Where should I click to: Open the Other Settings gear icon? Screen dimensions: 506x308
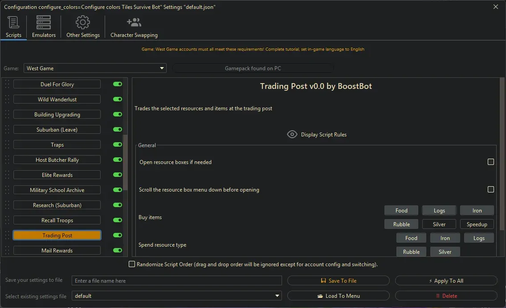pyautogui.click(x=82, y=22)
